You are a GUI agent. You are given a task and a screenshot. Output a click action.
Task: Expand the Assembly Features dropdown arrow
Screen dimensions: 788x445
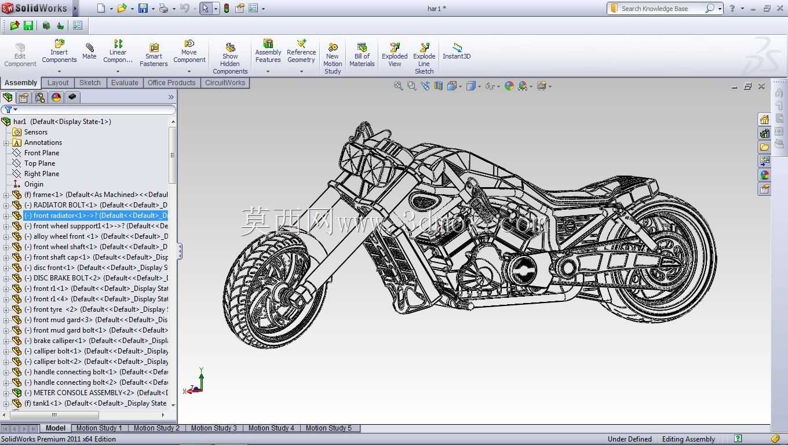click(268, 72)
